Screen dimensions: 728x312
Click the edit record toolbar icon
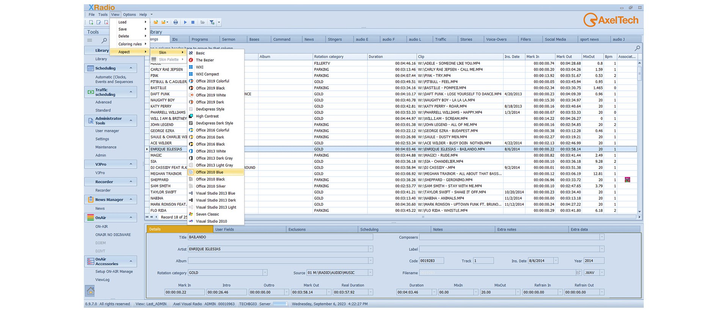point(99,22)
